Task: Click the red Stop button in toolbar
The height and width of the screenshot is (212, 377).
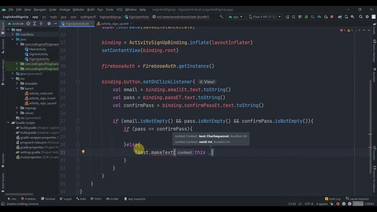Action: (332, 17)
